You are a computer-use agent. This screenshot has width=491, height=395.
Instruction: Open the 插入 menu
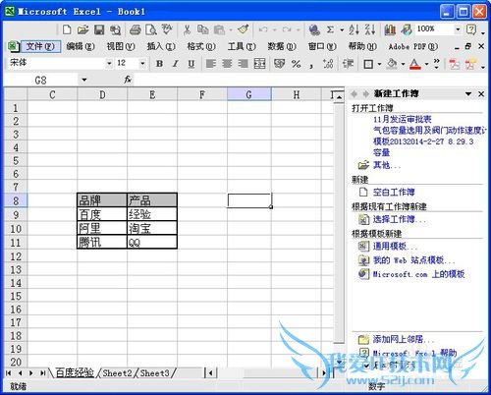161,46
